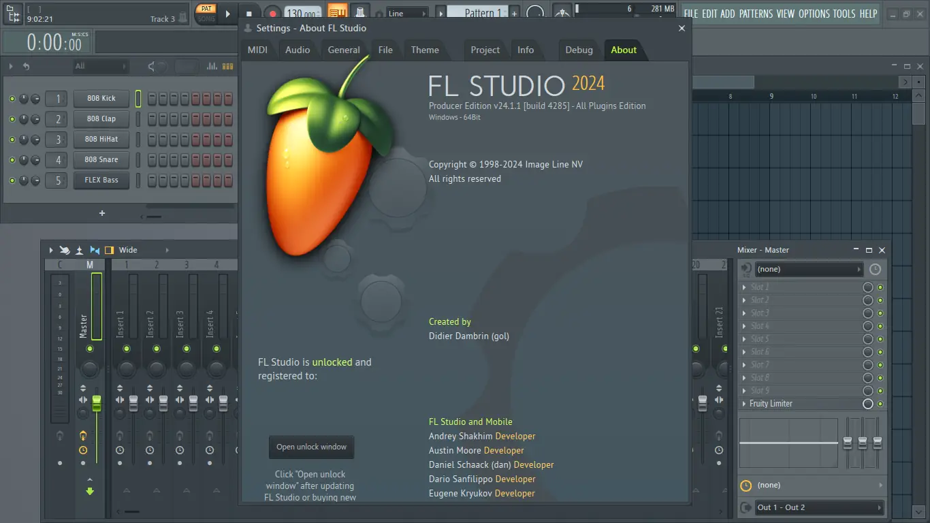930x523 pixels.
Task: Click the orange layout square icon in mixer
Action: 109,250
